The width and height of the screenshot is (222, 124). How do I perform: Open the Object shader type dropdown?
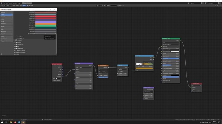[x=8, y=6]
